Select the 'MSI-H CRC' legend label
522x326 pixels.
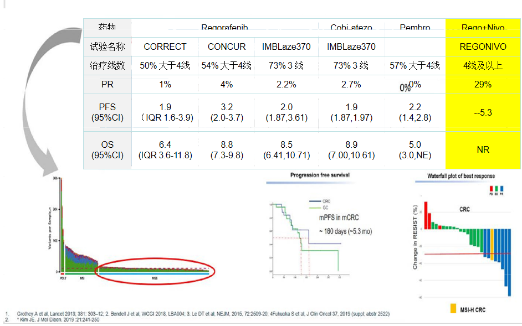[473, 310]
